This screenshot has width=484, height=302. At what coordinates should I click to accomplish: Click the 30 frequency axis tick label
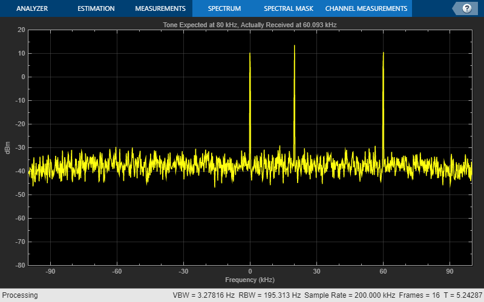[x=316, y=271]
